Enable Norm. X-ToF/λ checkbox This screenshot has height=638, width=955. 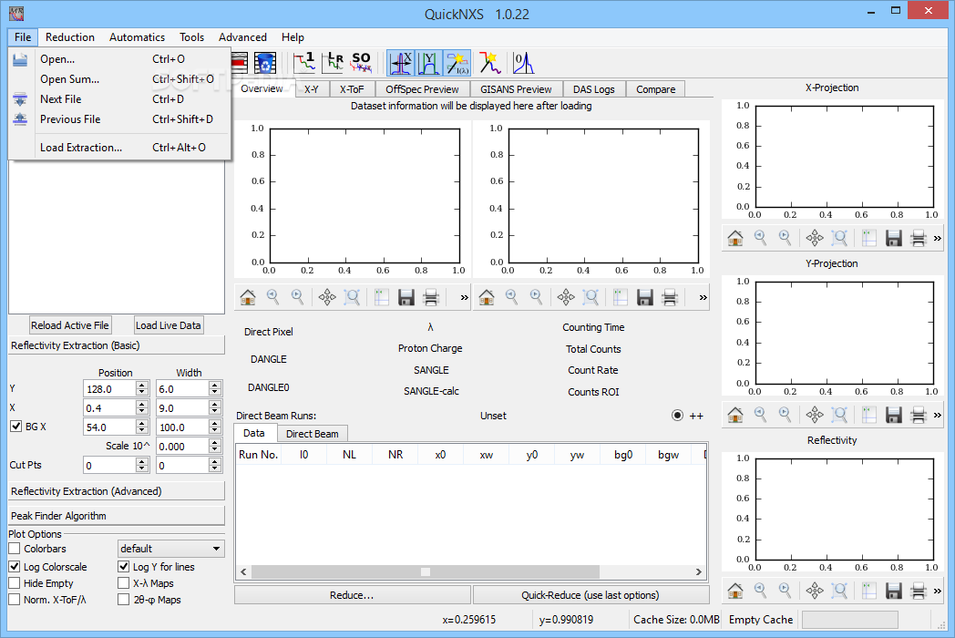pyautogui.click(x=15, y=600)
